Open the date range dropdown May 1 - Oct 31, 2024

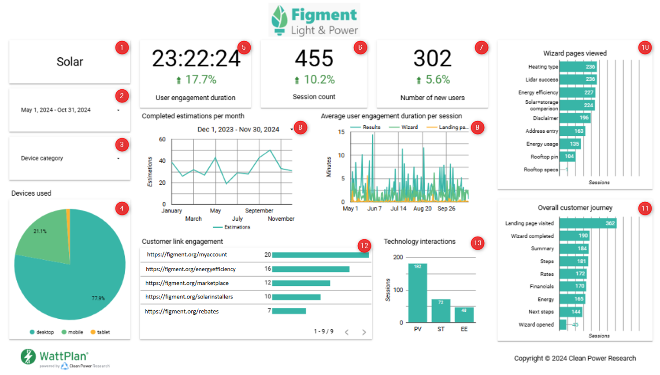(x=70, y=110)
